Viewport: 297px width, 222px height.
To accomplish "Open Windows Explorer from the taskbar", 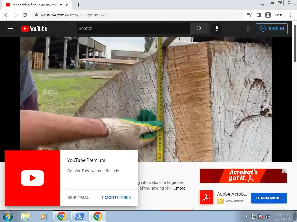I will pyautogui.click(x=26, y=216).
